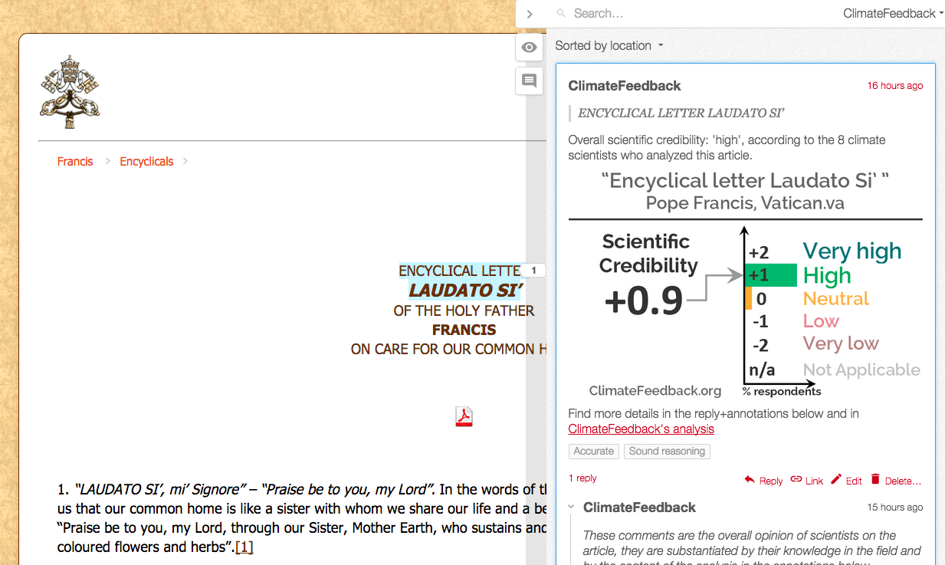Screen dimensions: 945x565
Task: Open the 16 hours ago timestamp
Action: pyautogui.click(x=895, y=86)
